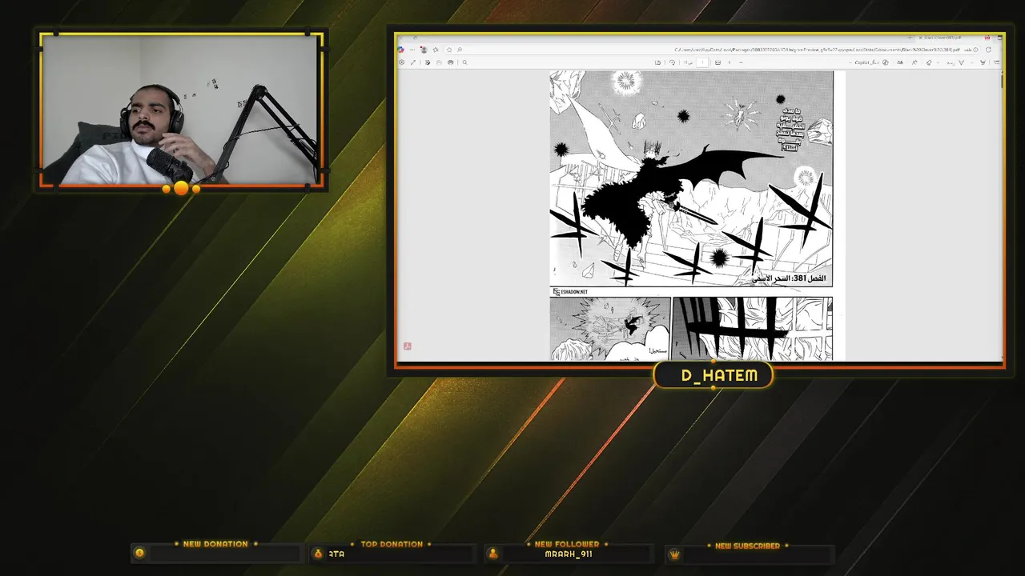The width and height of the screenshot is (1025, 576).
Task: Select the Erase tool
Action: pos(929,62)
